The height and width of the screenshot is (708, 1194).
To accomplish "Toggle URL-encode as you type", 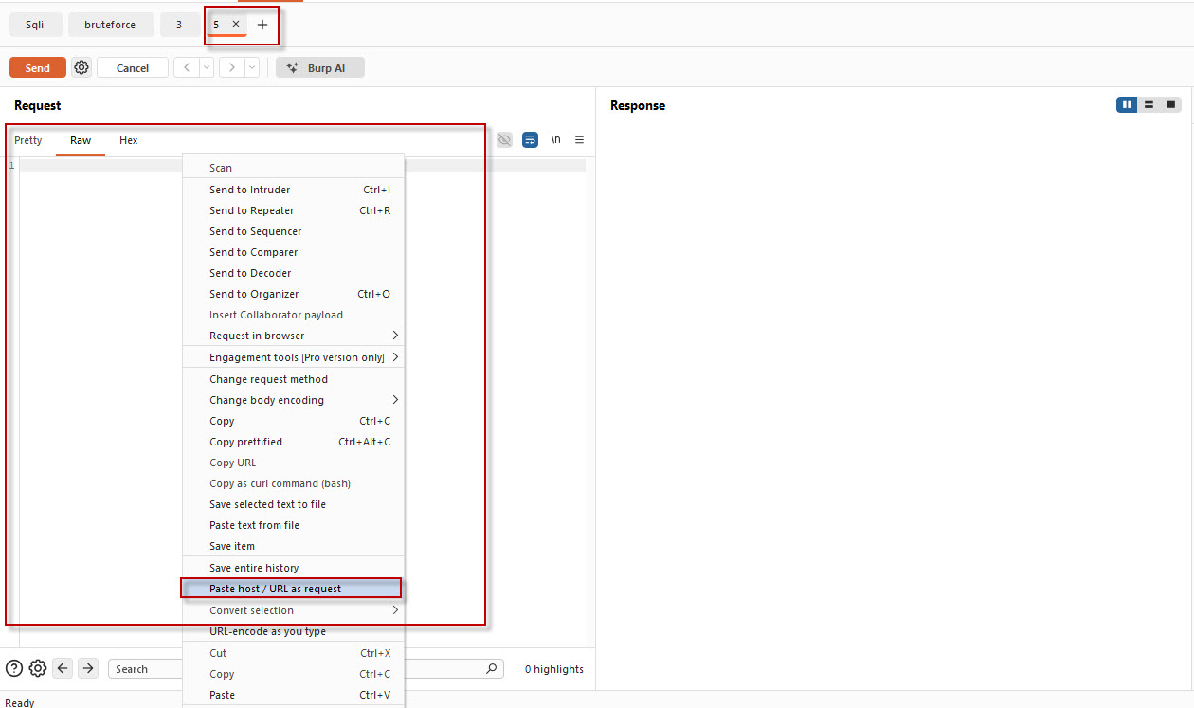I will click(293, 631).
